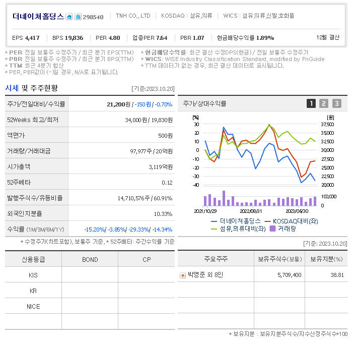Screen dimensions: 353x341
Task: Switch to chart tab 3
Action: coord(337,103)
